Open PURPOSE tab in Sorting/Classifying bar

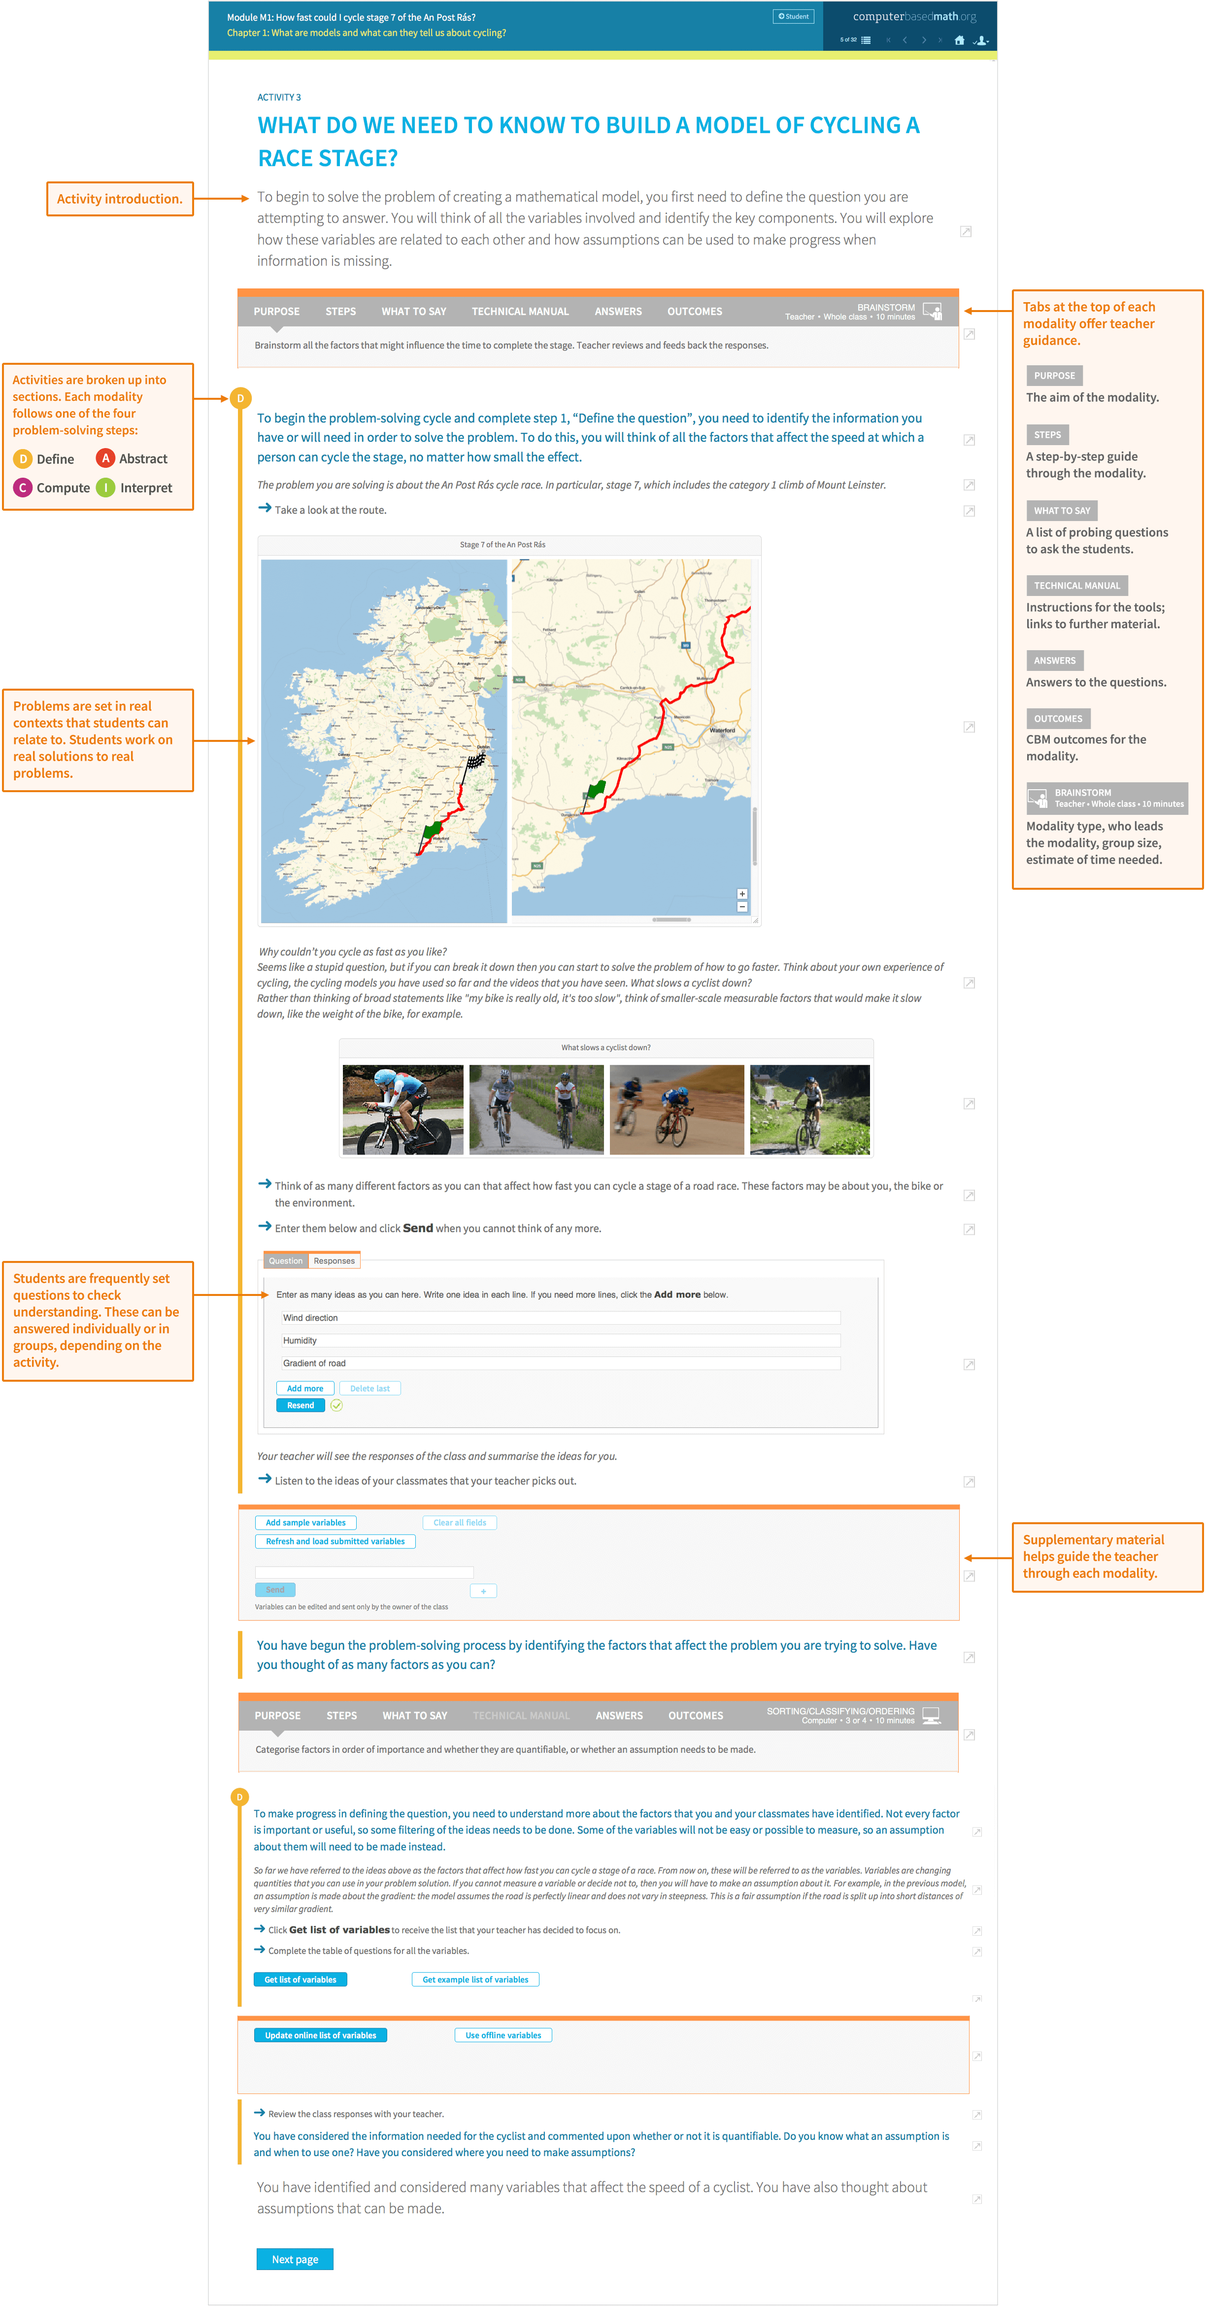pyautogui.click(x=277, y=1715)
